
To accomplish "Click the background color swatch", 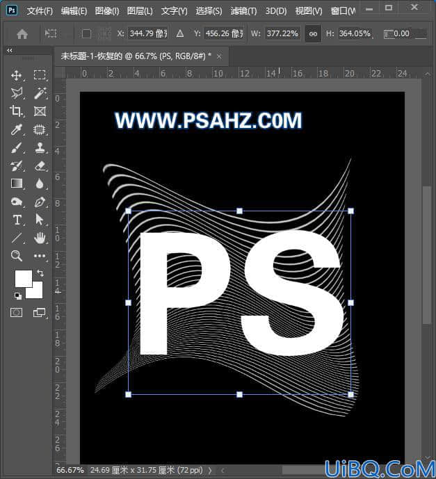I will pyautogui.click(x=38, y=293).
